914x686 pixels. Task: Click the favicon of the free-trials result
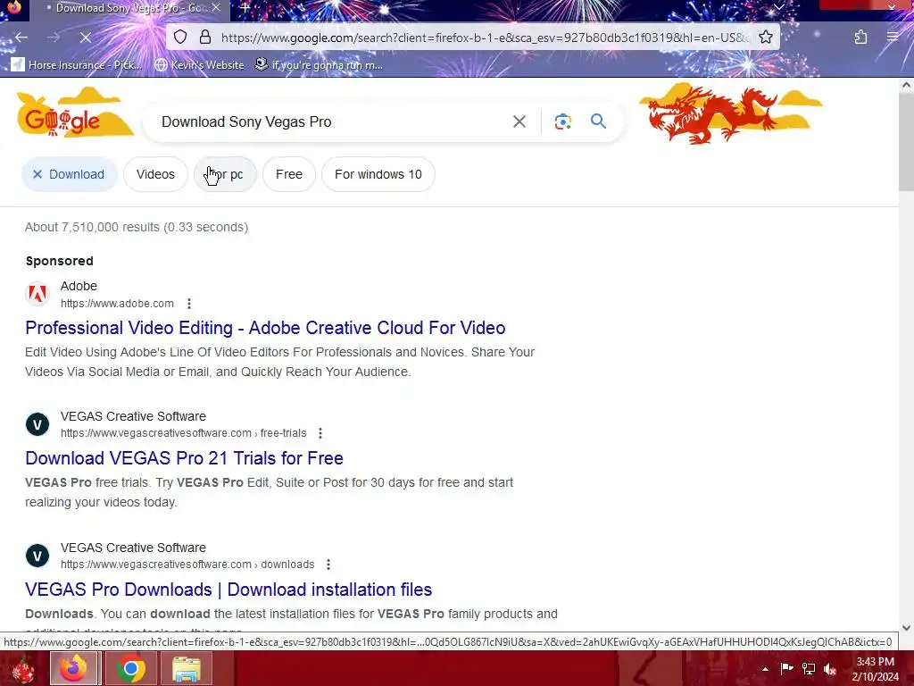point(37,424)
